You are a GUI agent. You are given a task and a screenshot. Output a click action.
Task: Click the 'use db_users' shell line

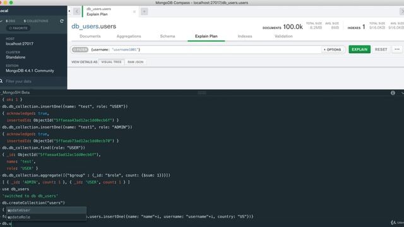click(x=15, y=189)
